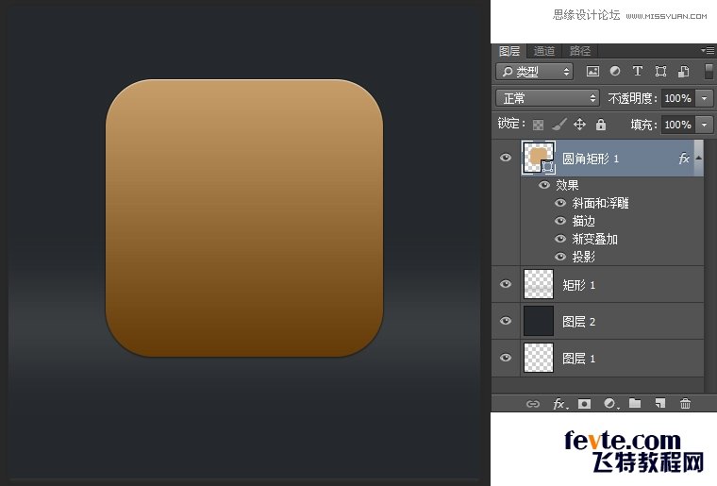Add a layer mask icon
This screenshot has width=717, height=486.
point(584,404)
